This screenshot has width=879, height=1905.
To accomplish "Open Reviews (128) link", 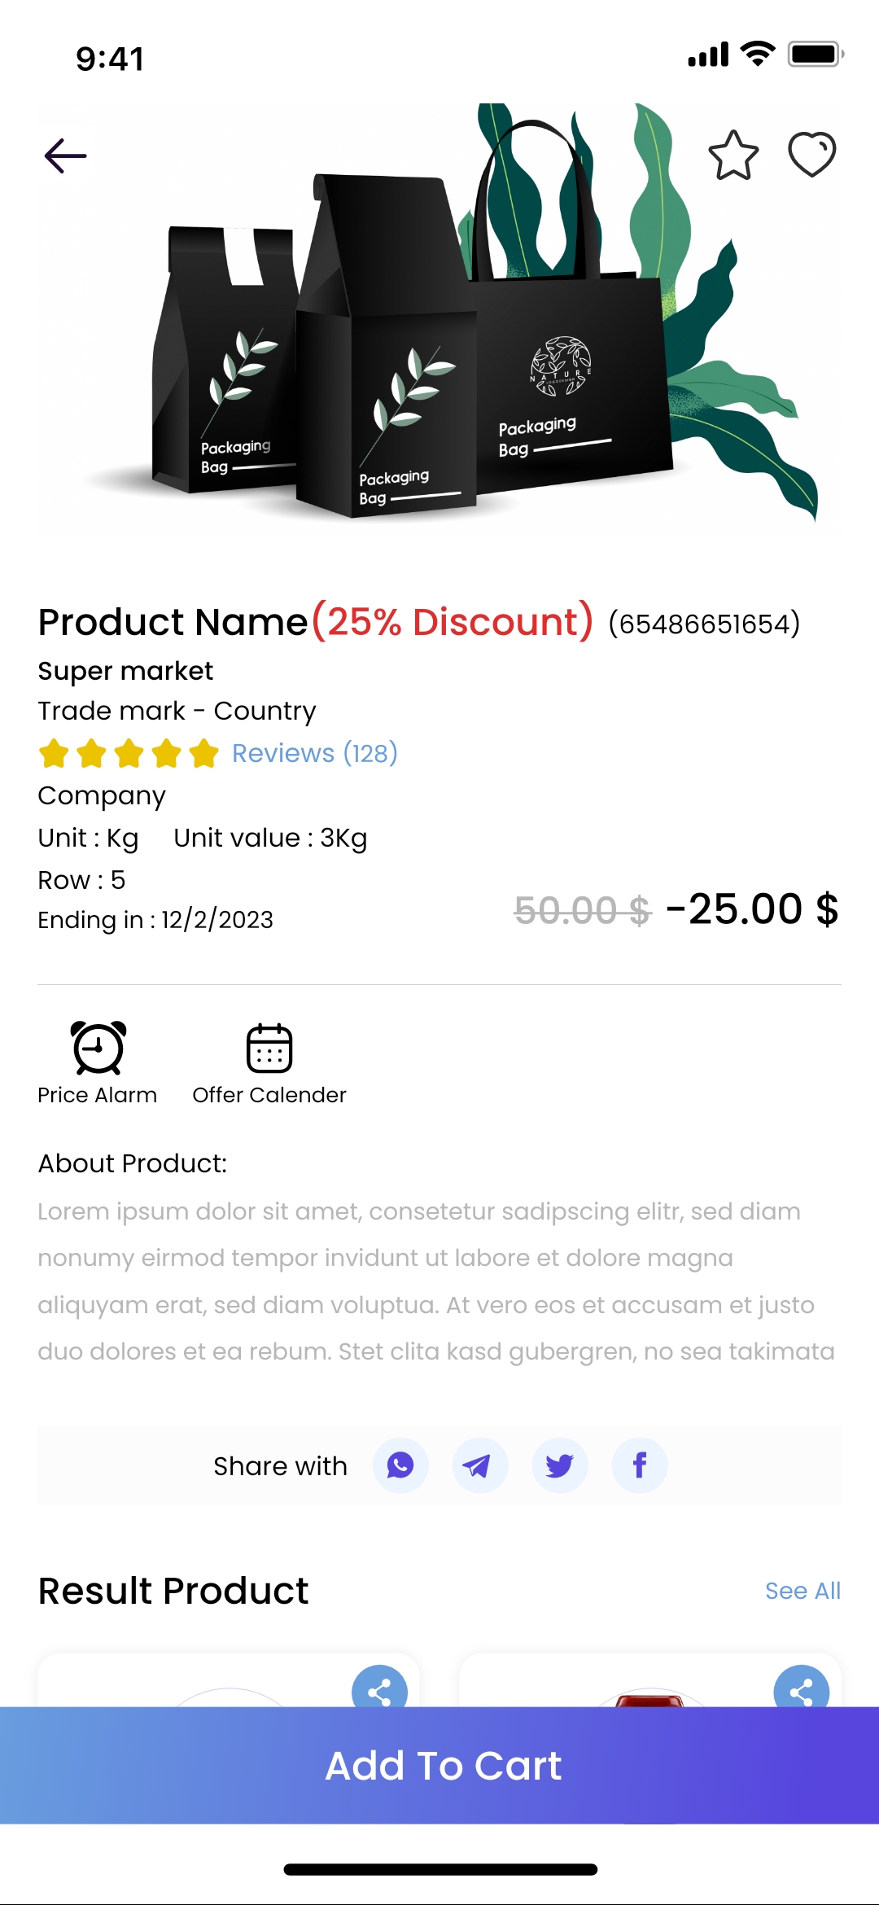I will click(314, 753).
